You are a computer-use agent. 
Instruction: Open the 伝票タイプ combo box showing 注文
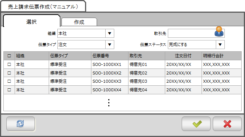[x=86, y=45]
